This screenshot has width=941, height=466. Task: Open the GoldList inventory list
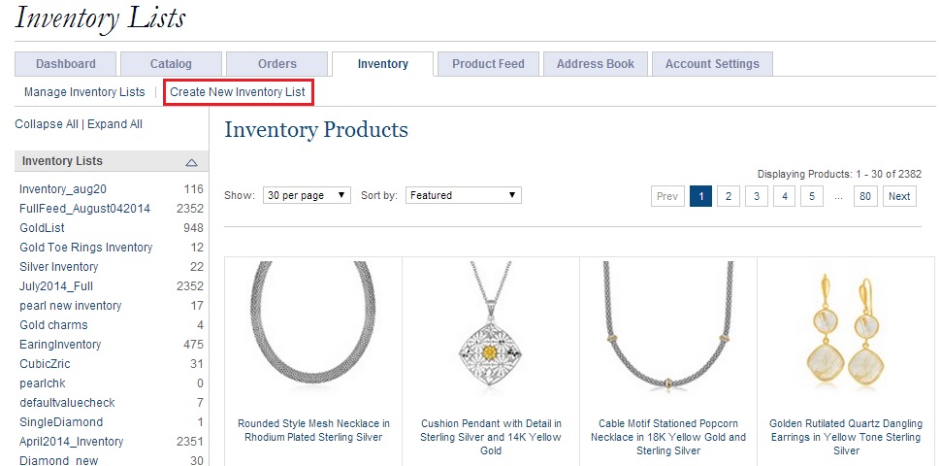point(42,228)
